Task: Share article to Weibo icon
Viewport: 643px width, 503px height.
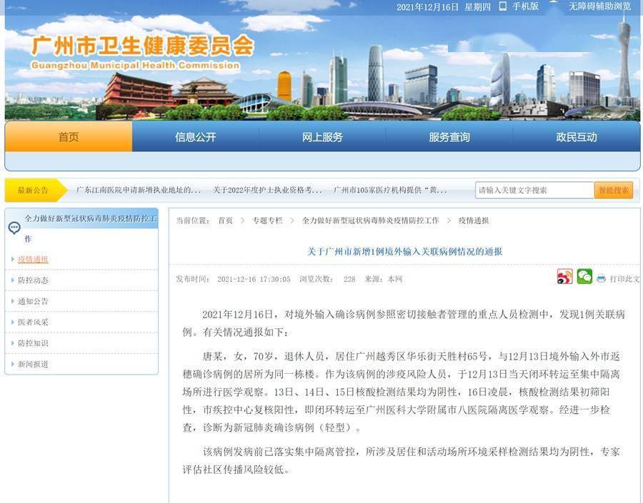Action: [x=564, y=277]
